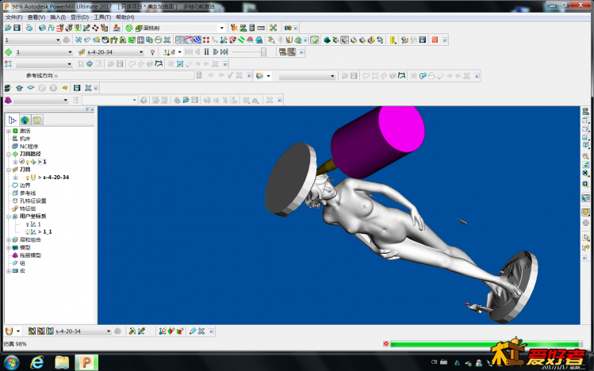Expand the 模型 tree node
This screenshot has height=371, width=594.
pyautogui.click(x=9, y=248)
